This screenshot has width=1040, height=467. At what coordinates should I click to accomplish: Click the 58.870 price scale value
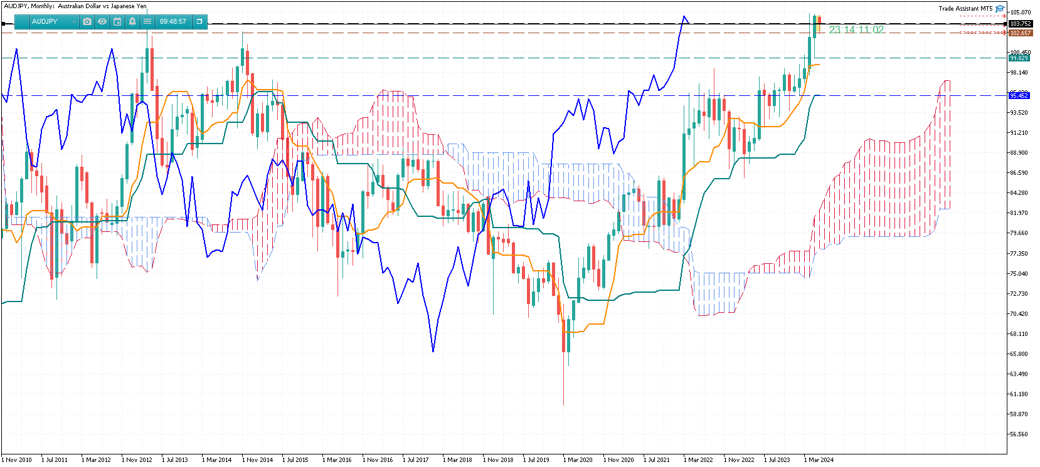click(1019, 414)
